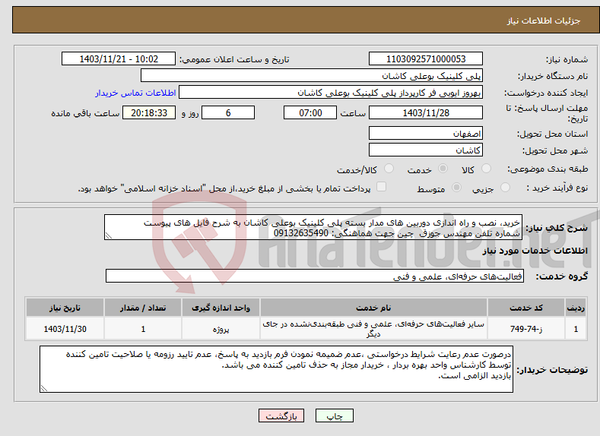Image resolution: width=600 pixels, height=436 pixels.
Task: Click the نوع فرآیند خرید label
Action: pos(557,188)
